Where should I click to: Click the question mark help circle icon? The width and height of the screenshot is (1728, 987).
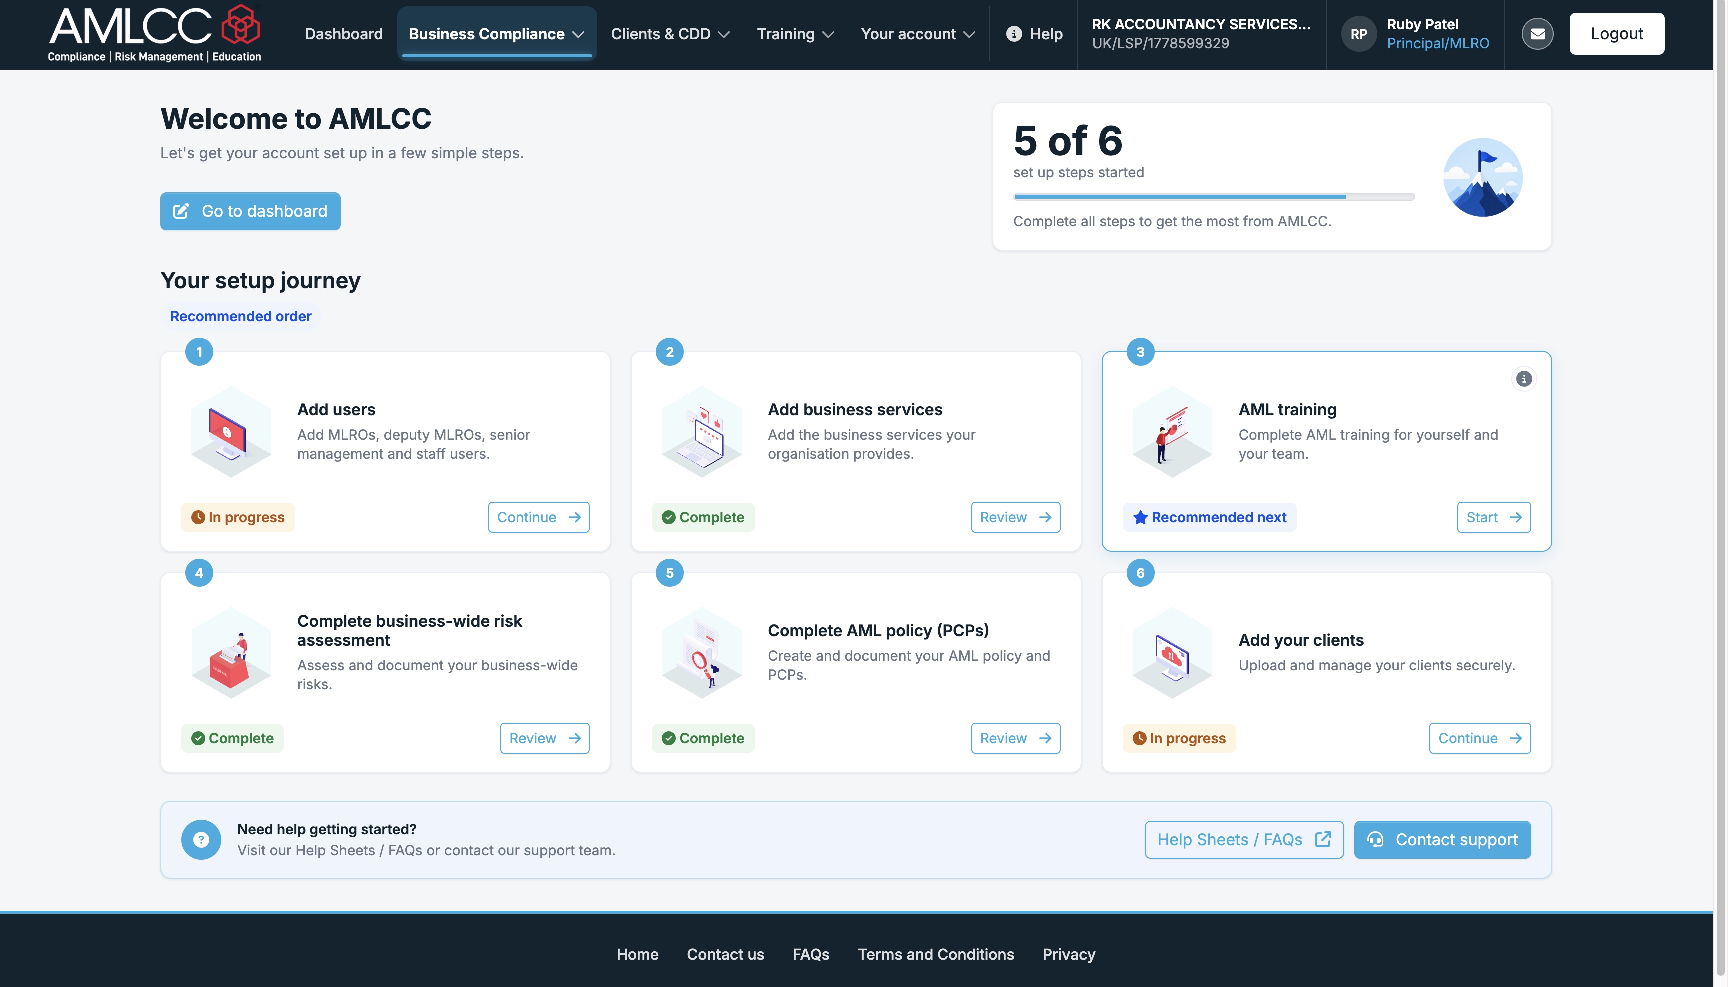click(x=201, y=840)
